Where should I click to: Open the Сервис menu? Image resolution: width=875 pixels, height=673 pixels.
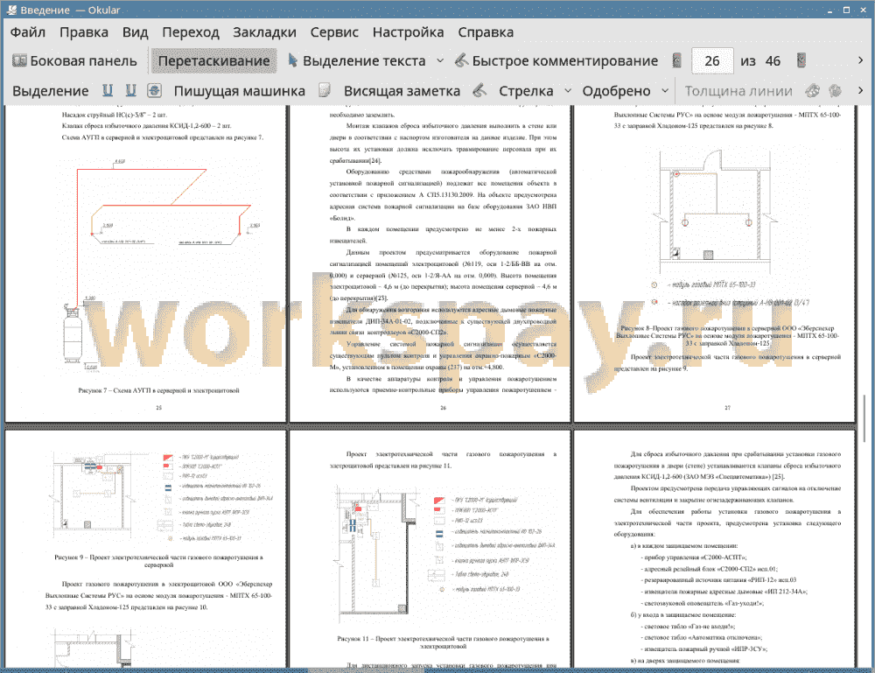click(334, 32)
